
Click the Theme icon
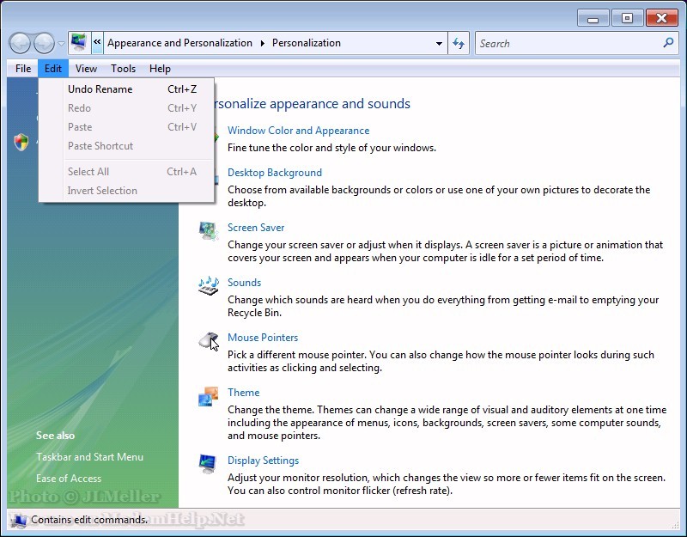(x=208, y=396)
